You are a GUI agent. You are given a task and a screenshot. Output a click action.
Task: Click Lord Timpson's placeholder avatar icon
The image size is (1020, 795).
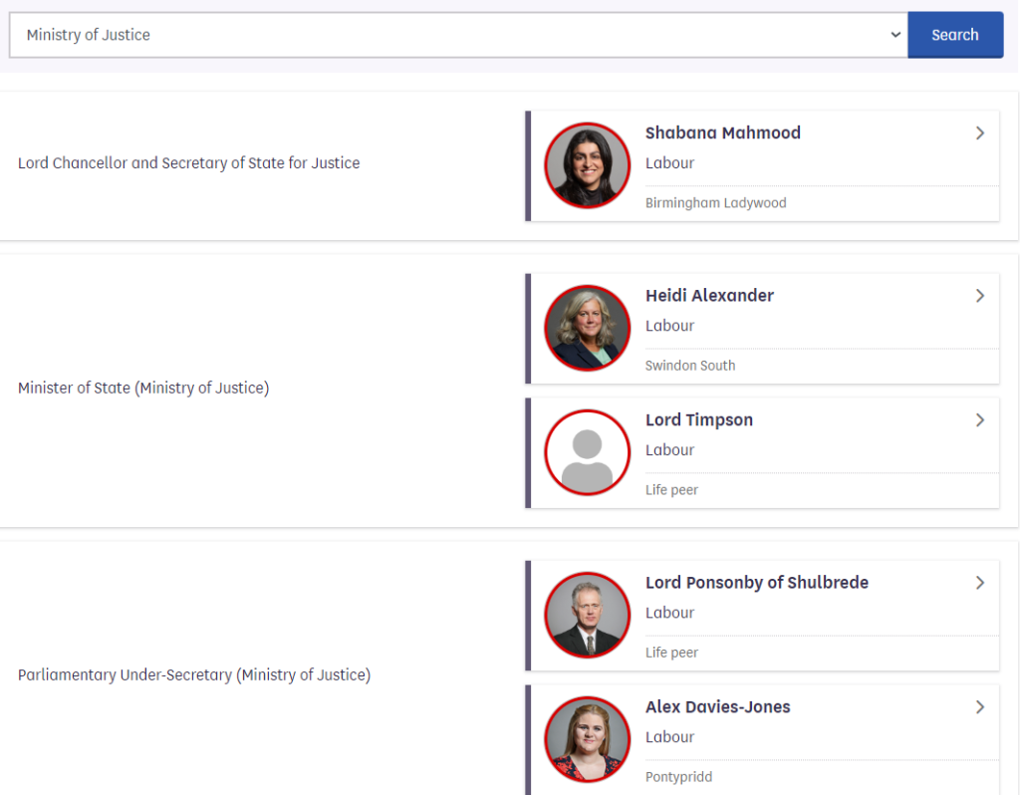click(x=587, y=452)
